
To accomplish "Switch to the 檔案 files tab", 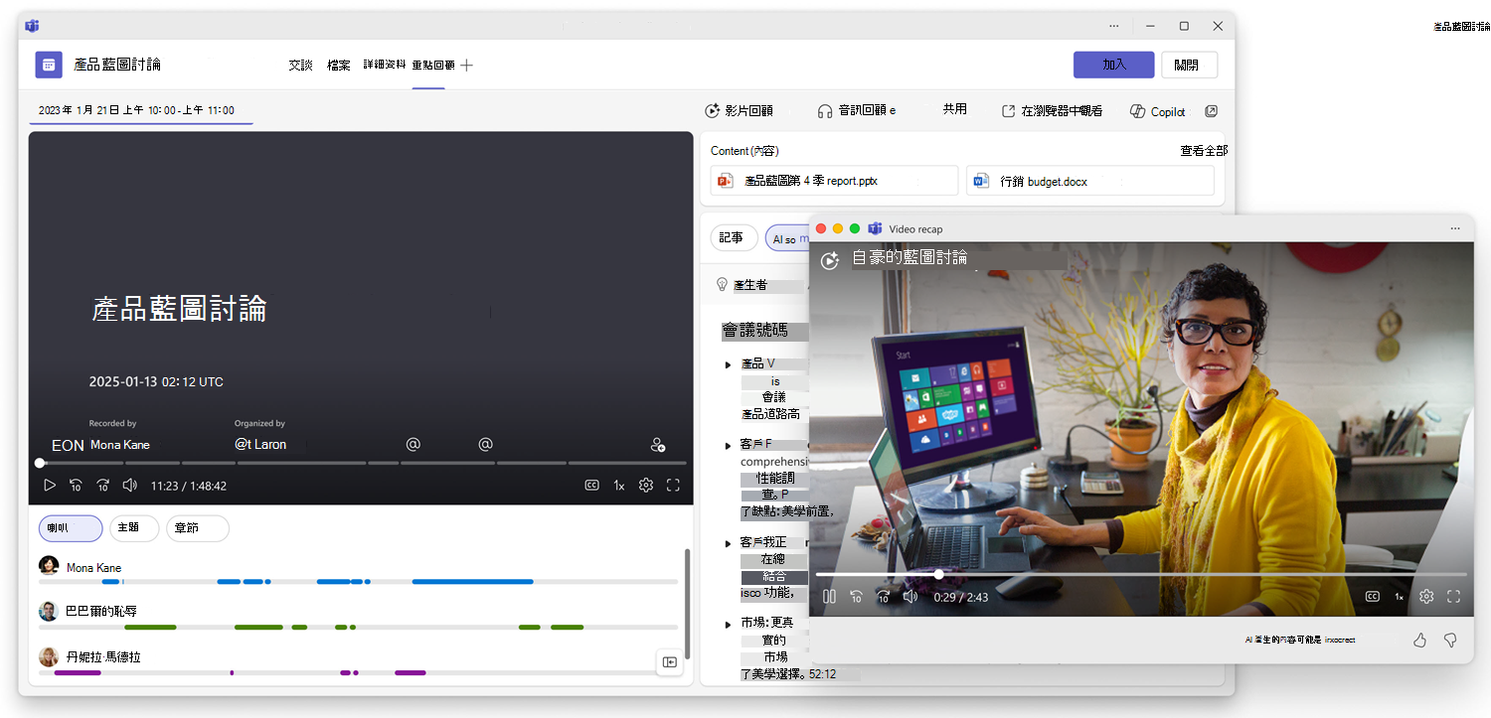I will (338, 66).
